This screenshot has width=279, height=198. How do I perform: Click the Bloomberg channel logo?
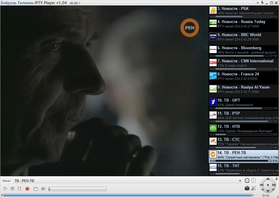pyautogui.click(x=213, y=49)
